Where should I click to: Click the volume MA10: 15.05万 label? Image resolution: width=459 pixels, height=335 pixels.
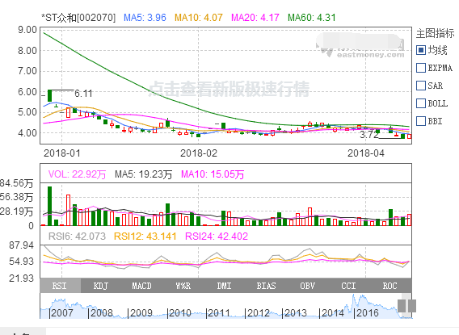213,174
